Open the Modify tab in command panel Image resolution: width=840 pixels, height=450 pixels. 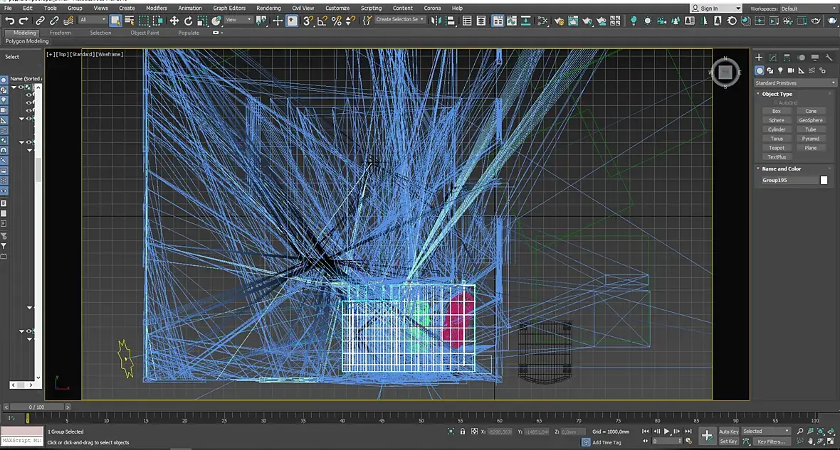773,58
